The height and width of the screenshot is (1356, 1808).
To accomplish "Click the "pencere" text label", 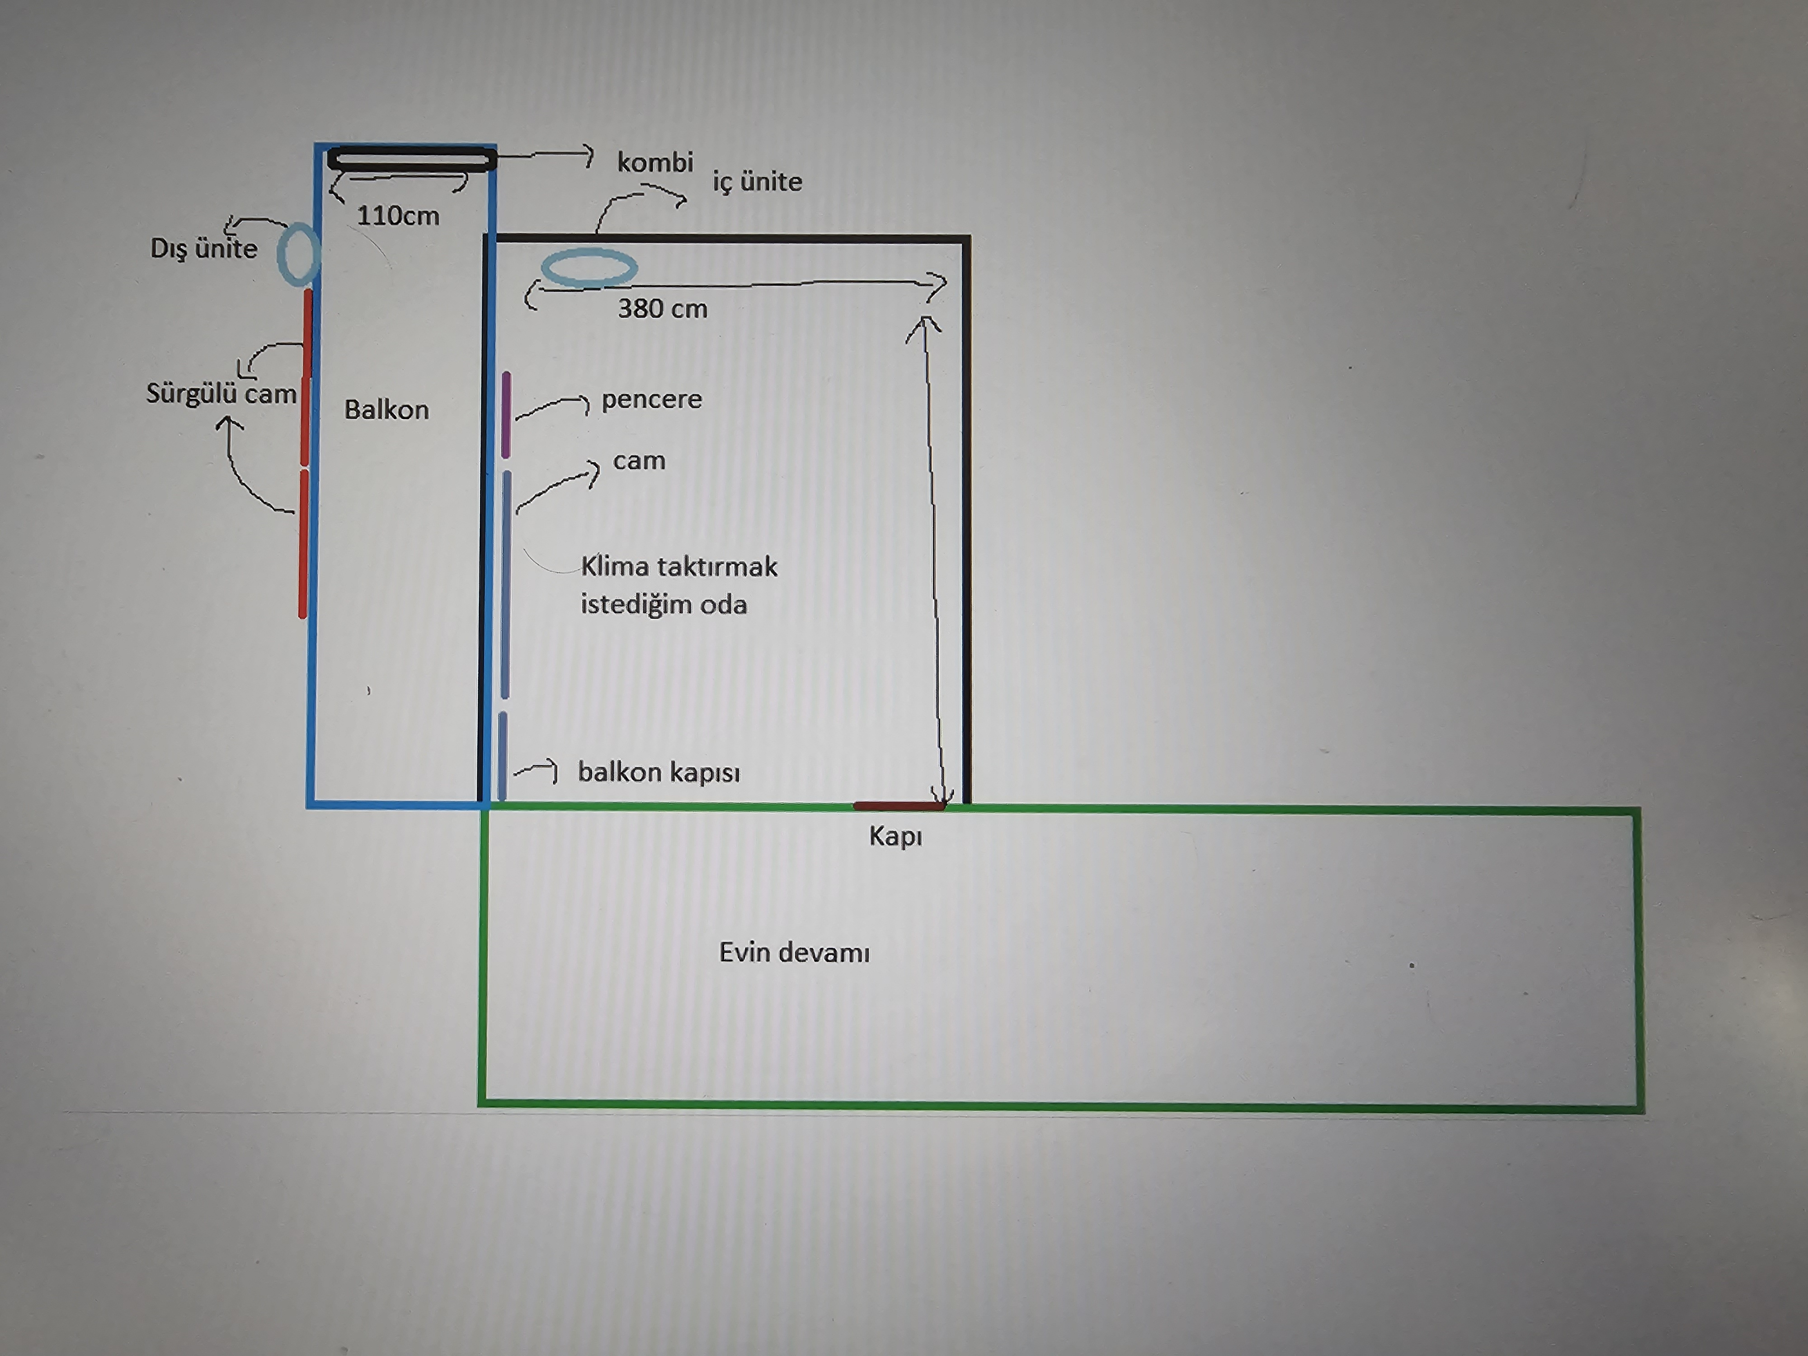I will pos(651,400).
